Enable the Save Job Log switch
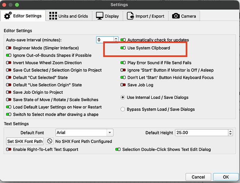Viewport: 240px width, 183px height. 123,85
